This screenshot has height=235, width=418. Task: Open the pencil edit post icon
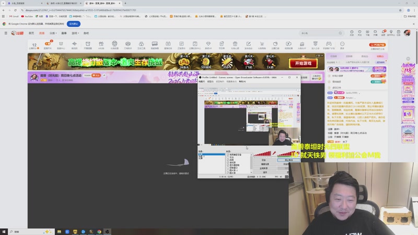249,44
